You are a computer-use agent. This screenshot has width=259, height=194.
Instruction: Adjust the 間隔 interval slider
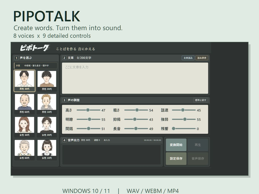point(89,128)
